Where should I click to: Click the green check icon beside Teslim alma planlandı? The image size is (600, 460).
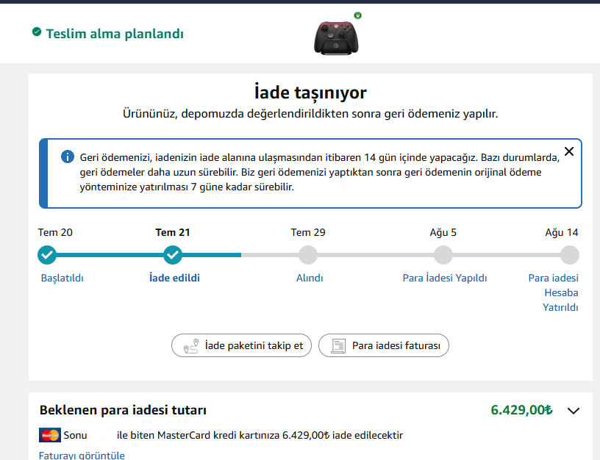[37, 32]
